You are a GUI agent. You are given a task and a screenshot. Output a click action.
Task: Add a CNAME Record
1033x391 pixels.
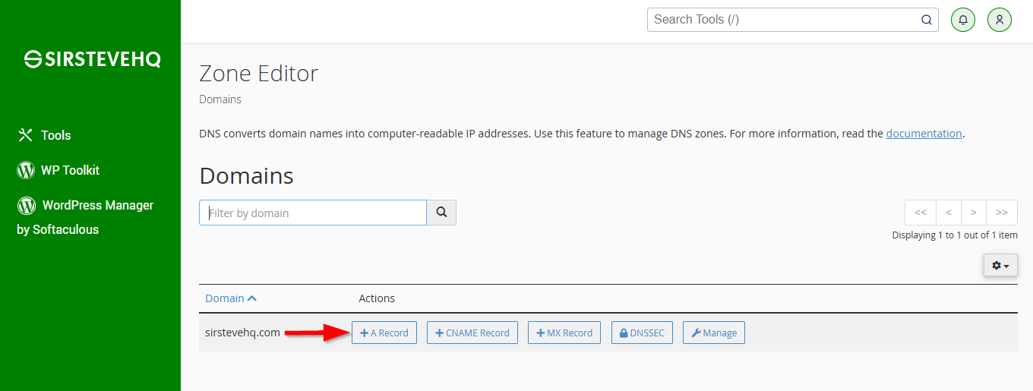(x=472, y=333)
